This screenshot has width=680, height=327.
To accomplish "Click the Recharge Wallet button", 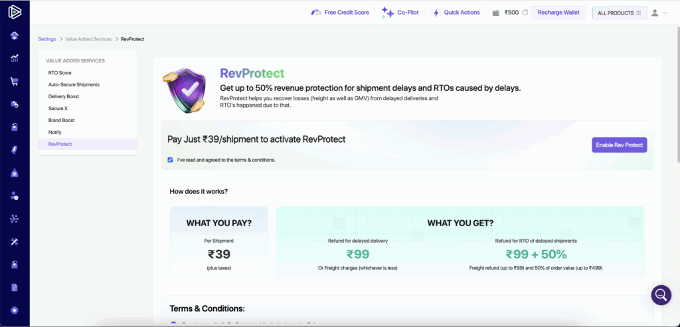I will [x=558, y=13].
